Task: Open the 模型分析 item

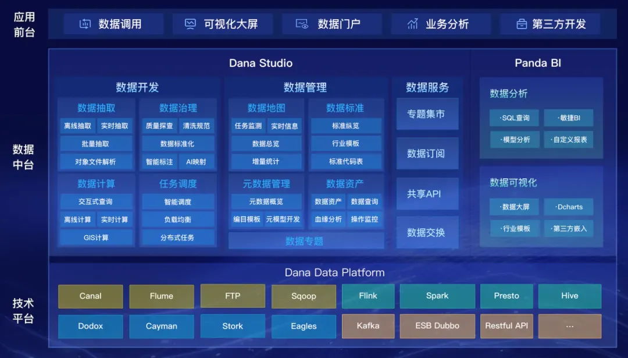Action: click(514, 140)
